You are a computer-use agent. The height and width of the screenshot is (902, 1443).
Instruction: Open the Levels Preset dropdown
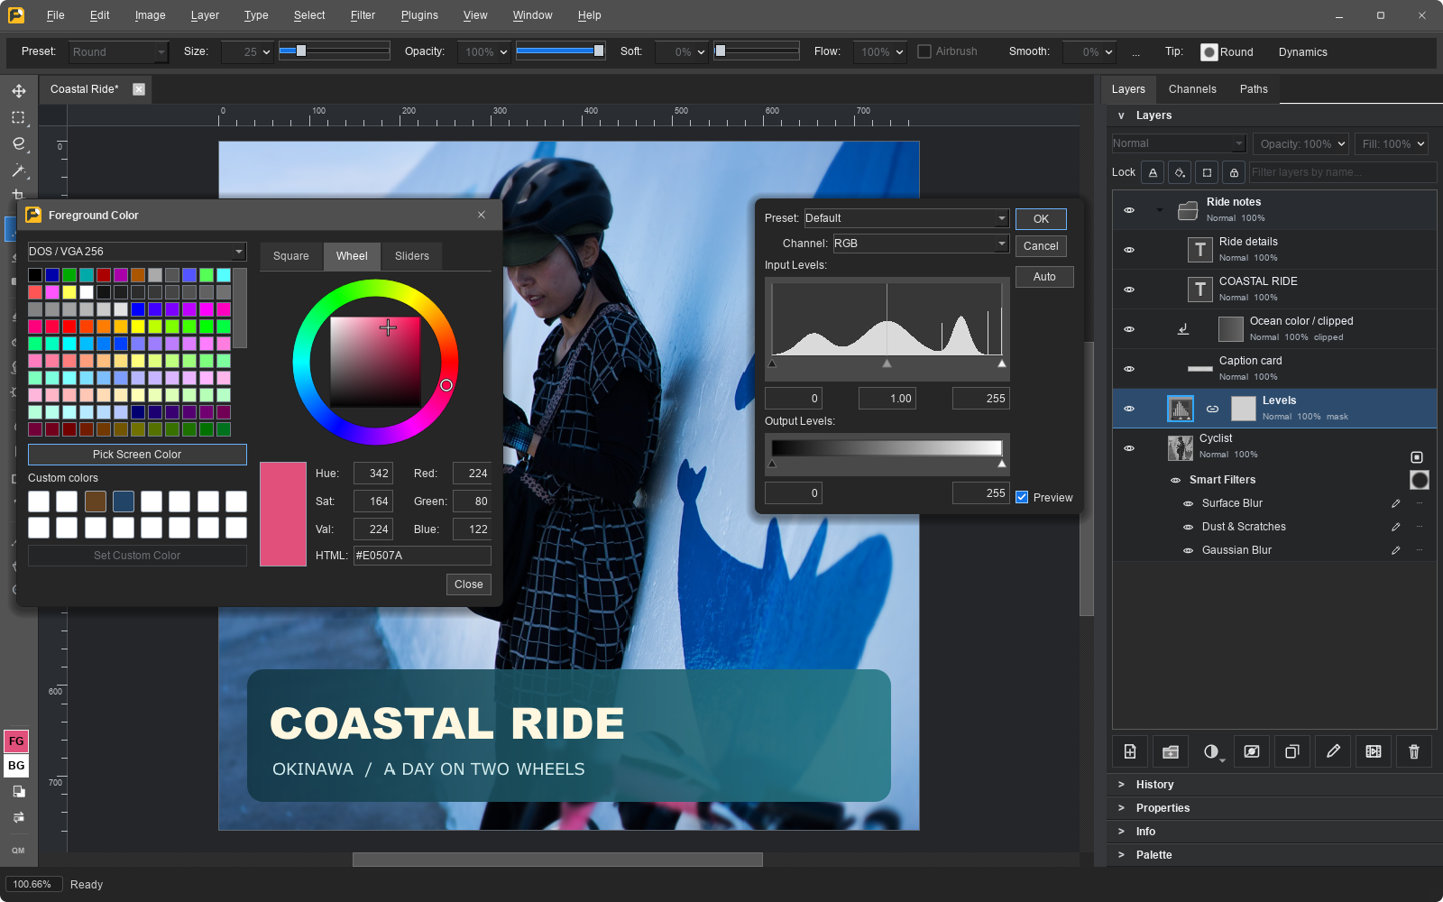coord(905,218)
